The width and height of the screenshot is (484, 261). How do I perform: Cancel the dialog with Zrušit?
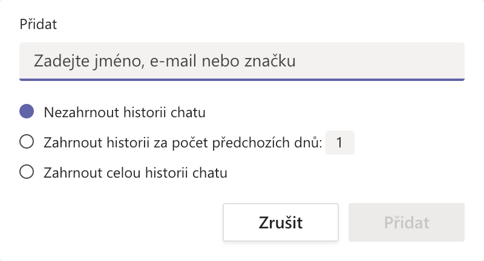click(x=280, y=222)
